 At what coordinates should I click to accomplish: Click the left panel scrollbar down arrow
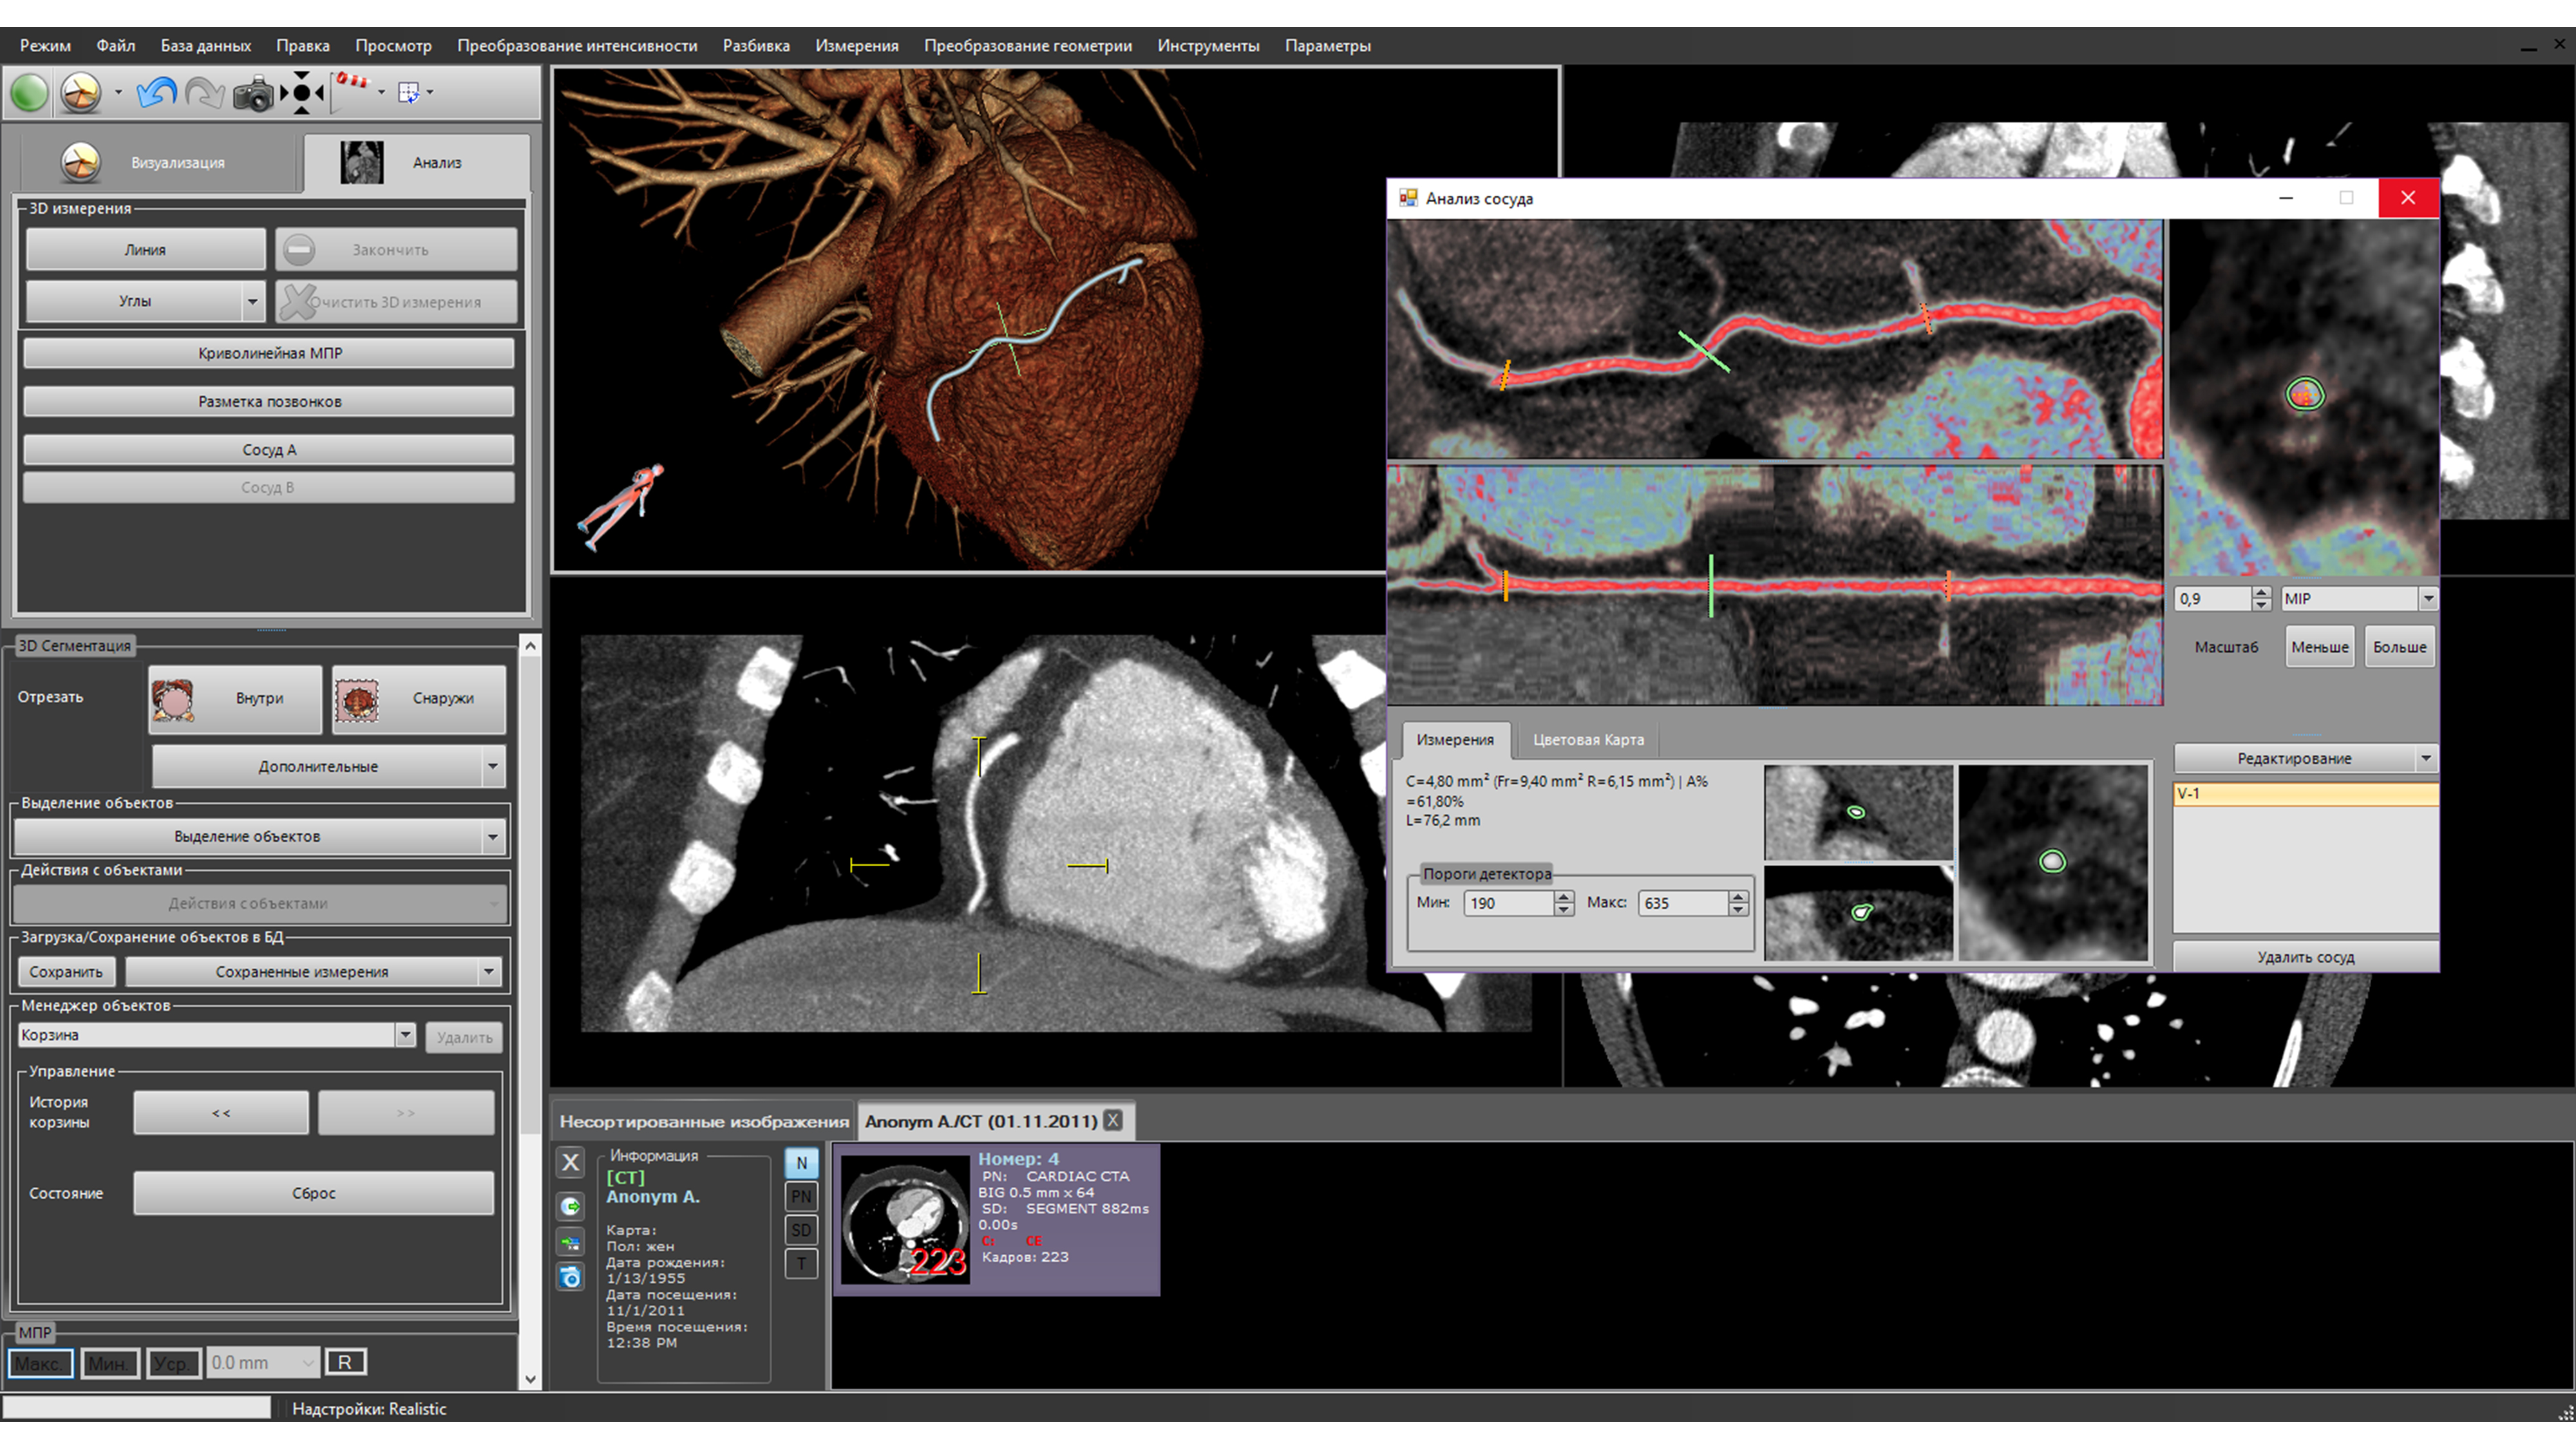[530, 1379]
